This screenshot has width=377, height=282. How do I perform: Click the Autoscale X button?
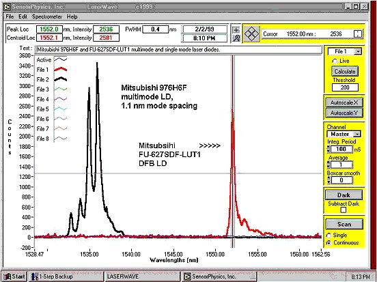coord(344,102)
